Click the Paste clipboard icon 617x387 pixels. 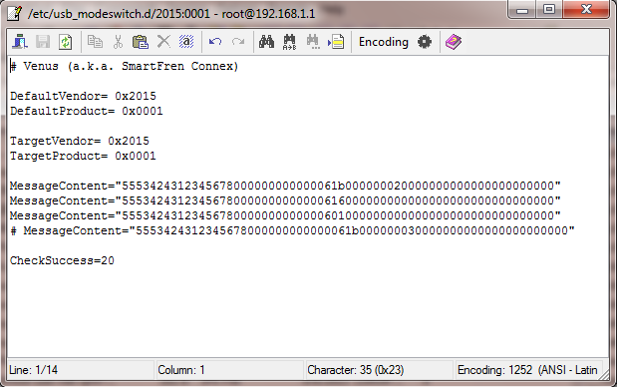click(x=141, y=41)
